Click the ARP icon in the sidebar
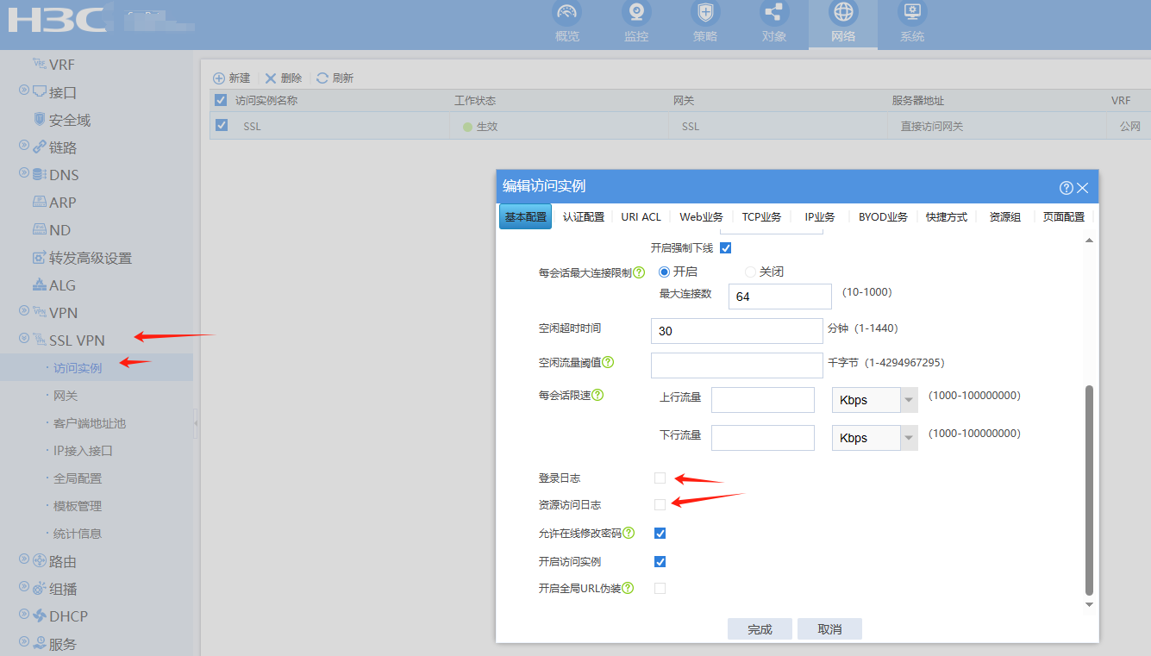Viewport: 1151px width, 656px height. coord(39,202)
